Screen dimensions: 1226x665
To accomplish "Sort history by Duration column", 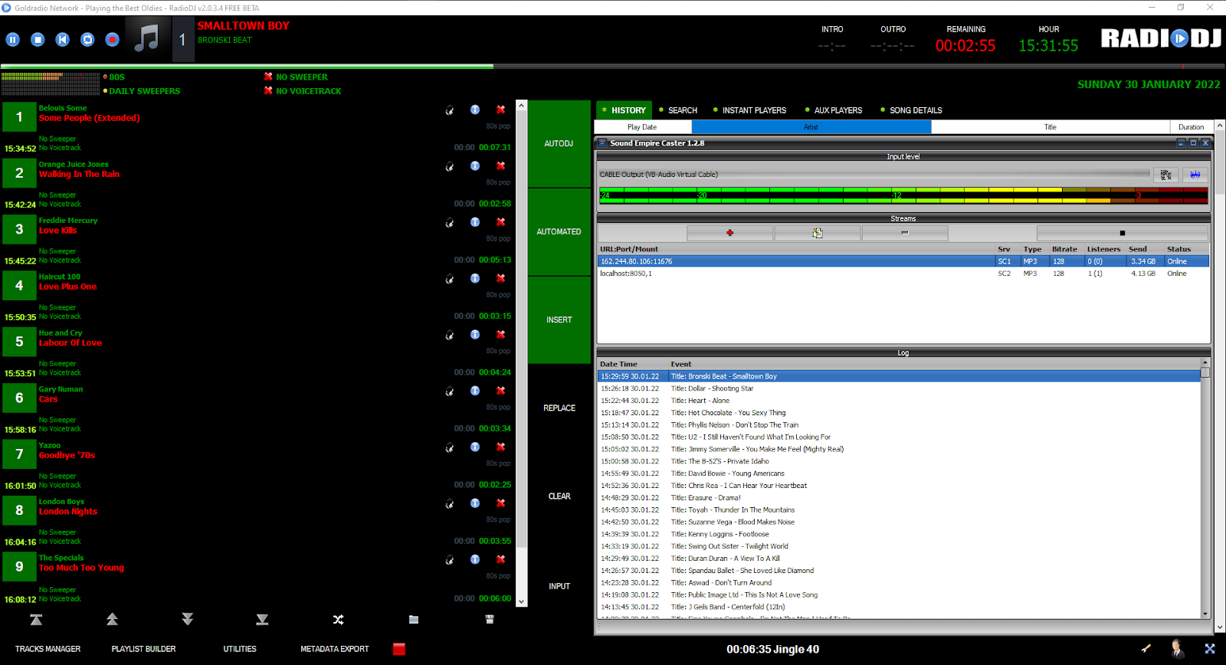I will (1192, 127).
